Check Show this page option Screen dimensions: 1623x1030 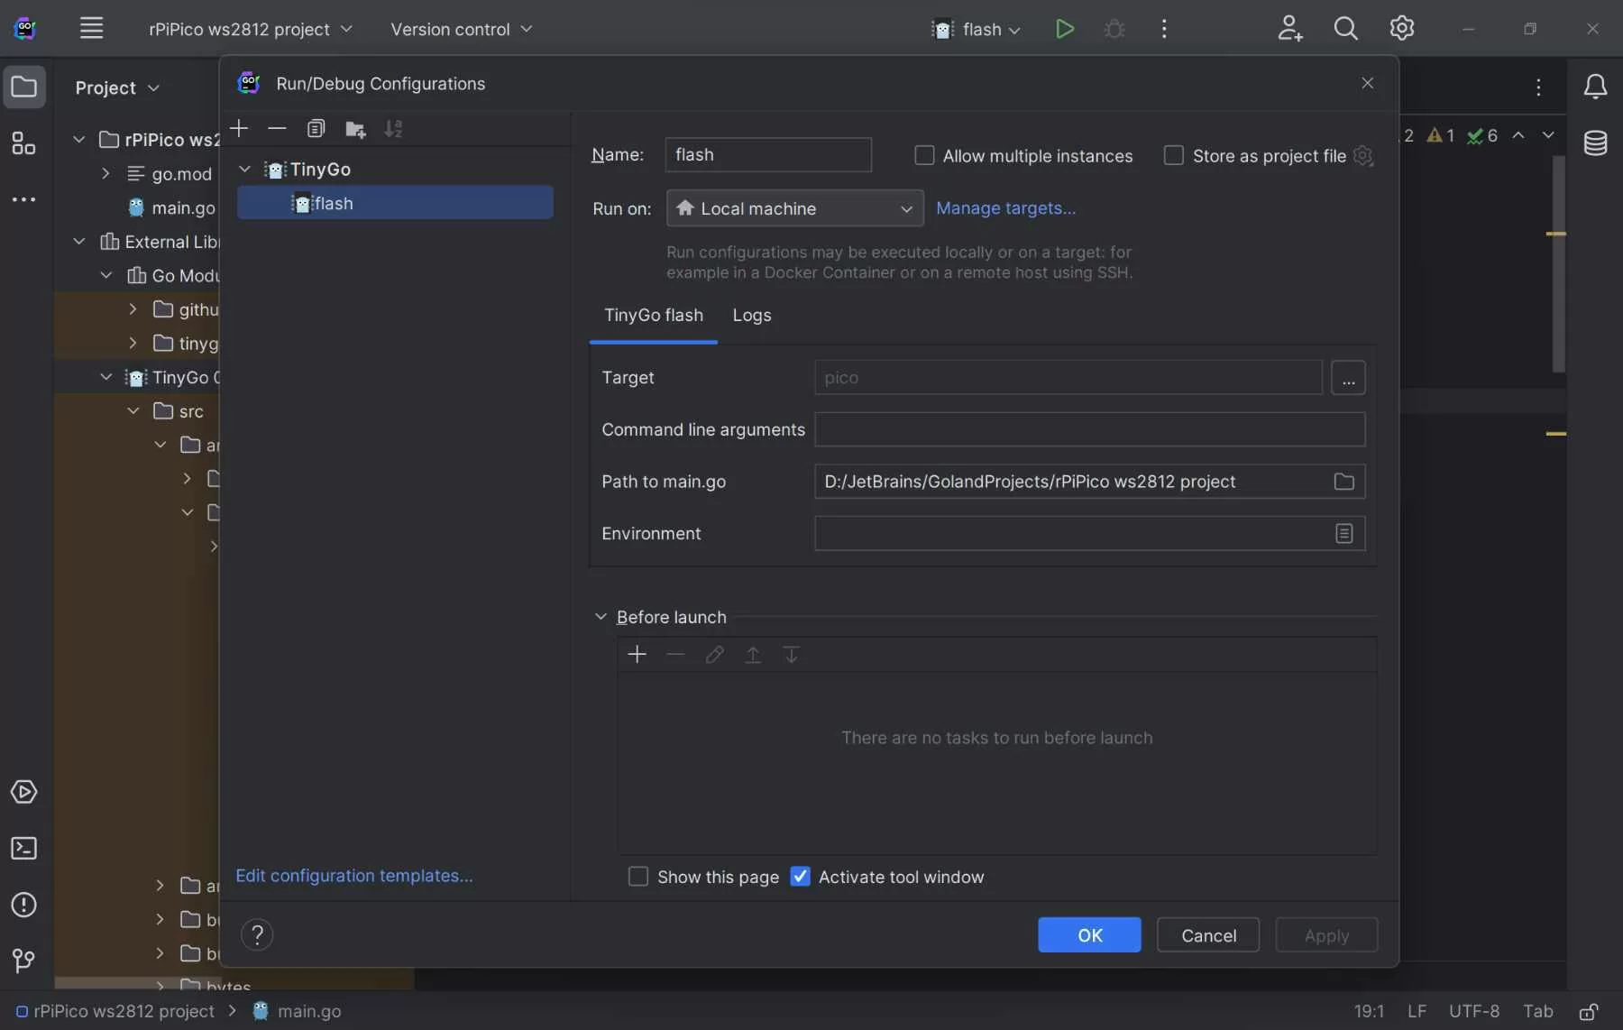[637, 877]
